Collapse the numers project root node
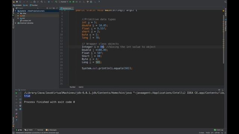The height and width of the screenshot is (134, 239). click(16, 11)
